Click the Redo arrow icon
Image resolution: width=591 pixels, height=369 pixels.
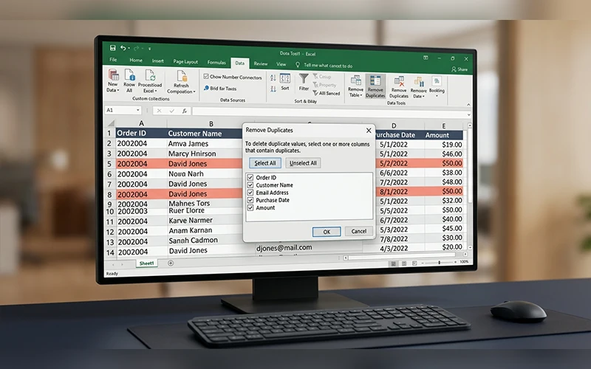pos(136,48)
